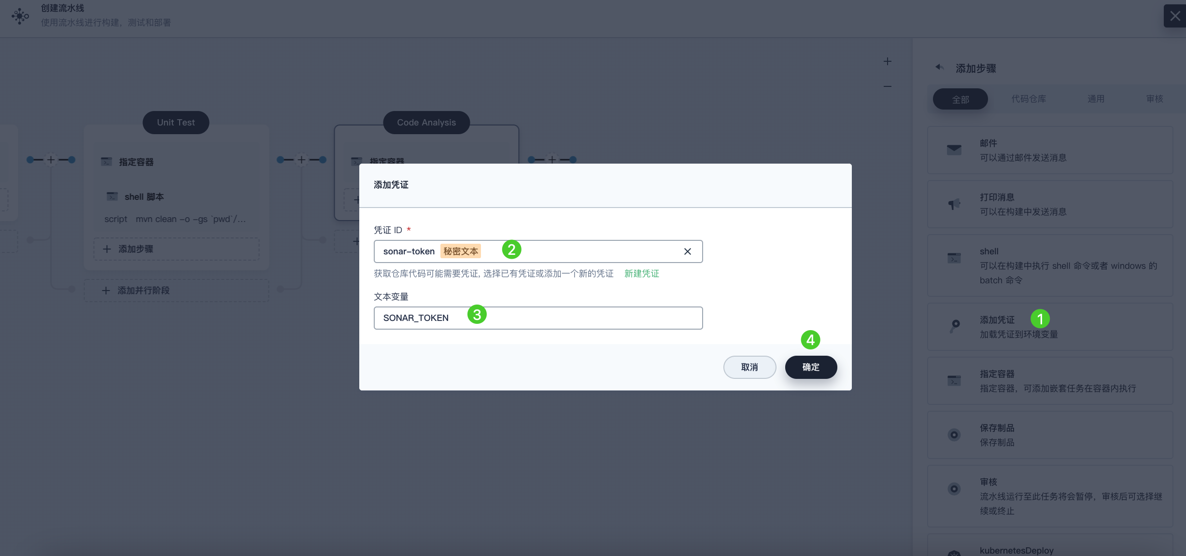
Task: Click 确定 button to confirm credential
Action: pos(812,367)
